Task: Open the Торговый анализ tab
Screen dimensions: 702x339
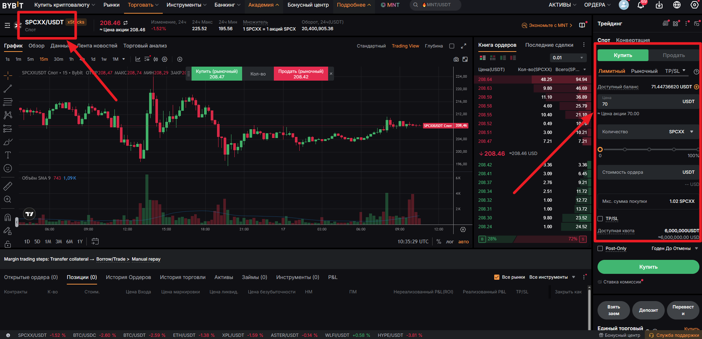Action: click(145, 46)
